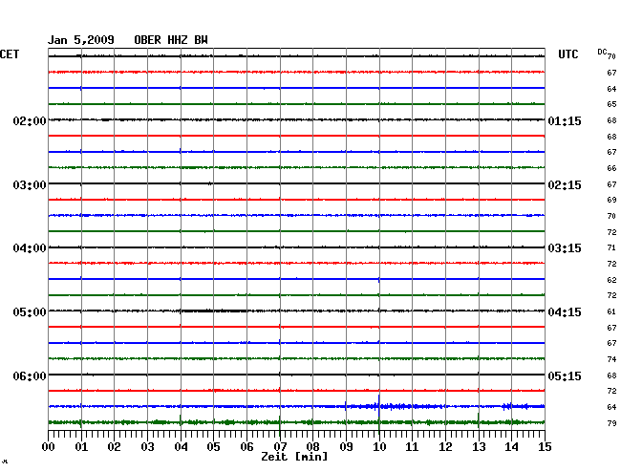The width and height of the screenshot is (621, 472).
Task: Click the UTC time label '04:15'
Action: point(565,312)
